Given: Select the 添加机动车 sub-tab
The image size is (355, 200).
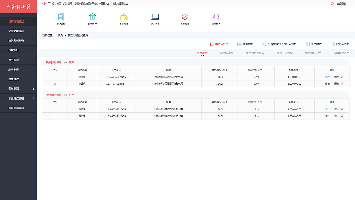Looking at the screenshot, I should (x=227, y=53).
